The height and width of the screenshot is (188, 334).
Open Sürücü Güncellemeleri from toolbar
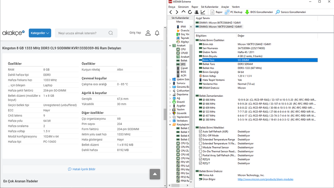pyautogui.click(x=291, y=12)
